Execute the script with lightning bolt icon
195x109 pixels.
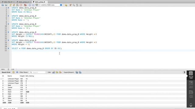pos(11,5)
